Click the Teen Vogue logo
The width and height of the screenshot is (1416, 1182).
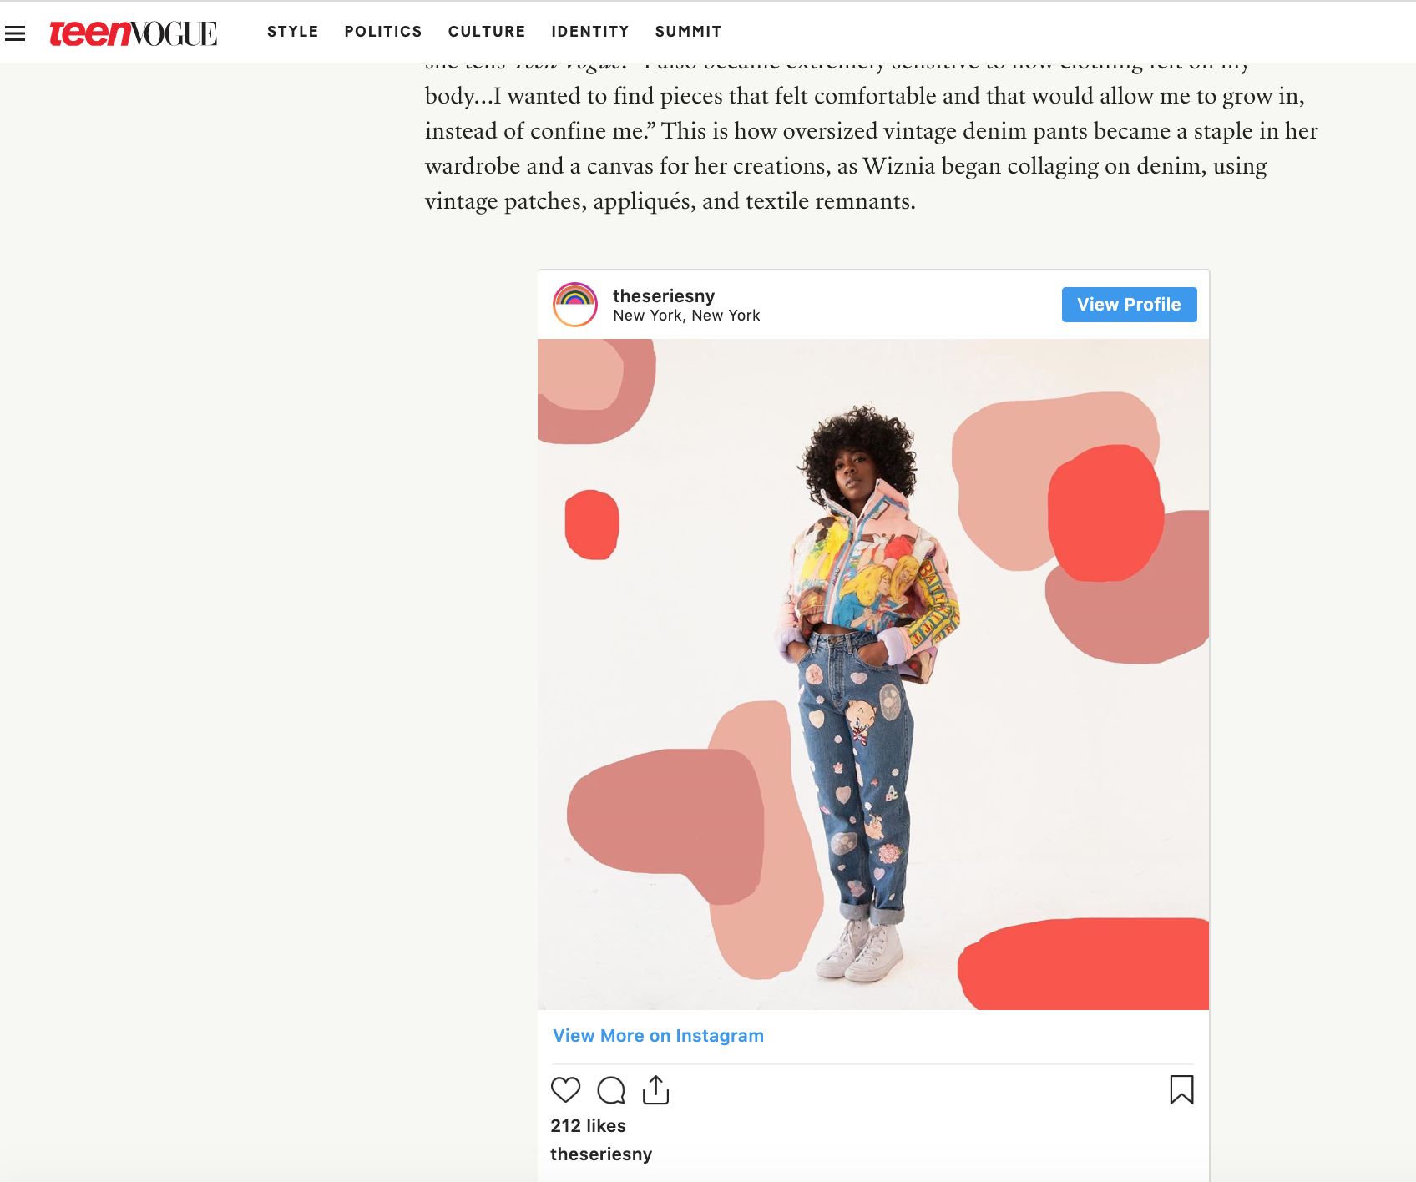point(133,33)
